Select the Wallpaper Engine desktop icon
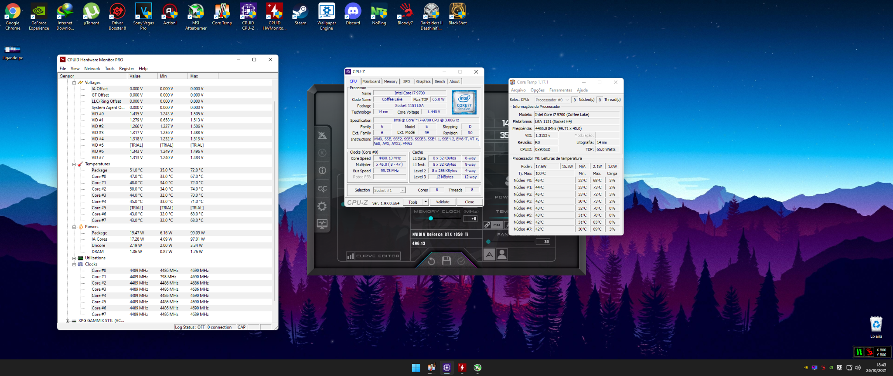Screen dimensions: 893x376 (x=327, y=17)
